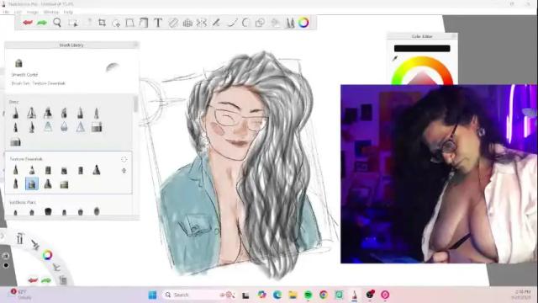Click the taskbar Search box

(198, 295)
